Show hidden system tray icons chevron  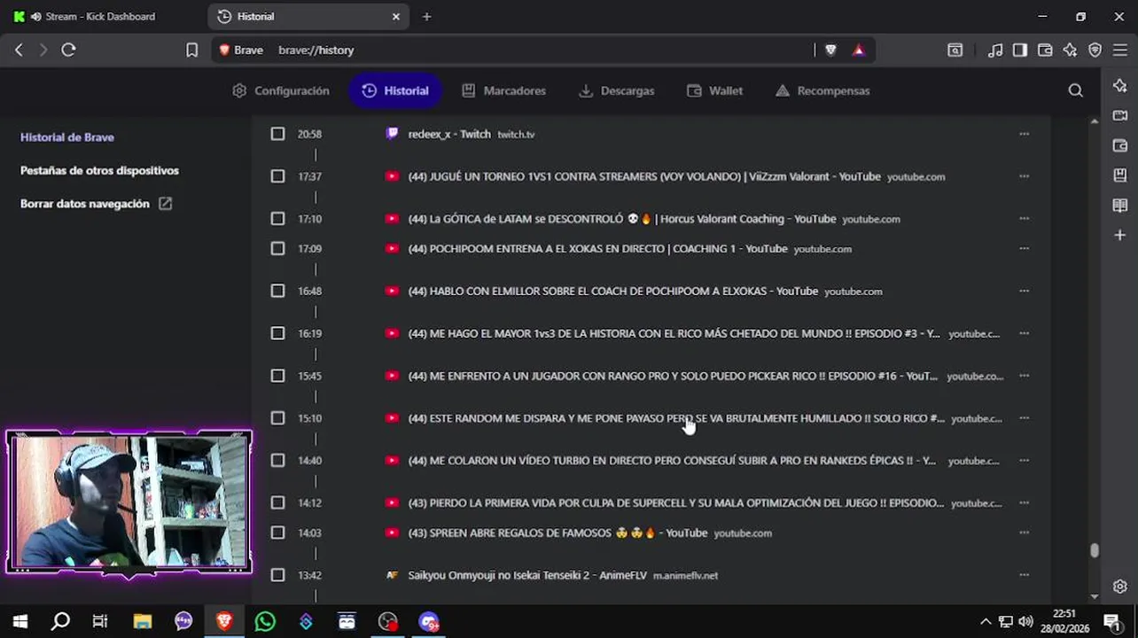coord(985,622)
